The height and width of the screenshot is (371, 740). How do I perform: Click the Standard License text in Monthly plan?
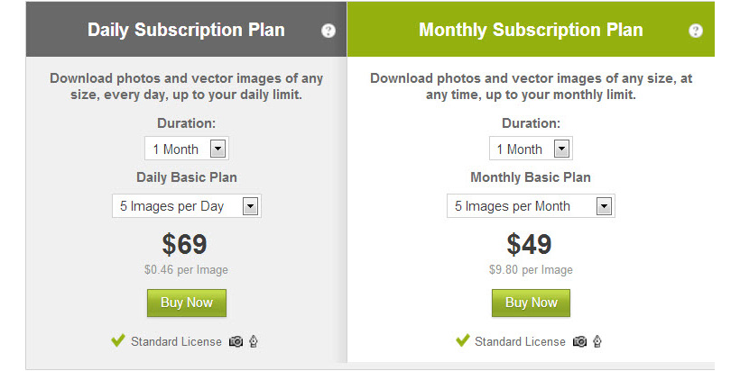520,342
